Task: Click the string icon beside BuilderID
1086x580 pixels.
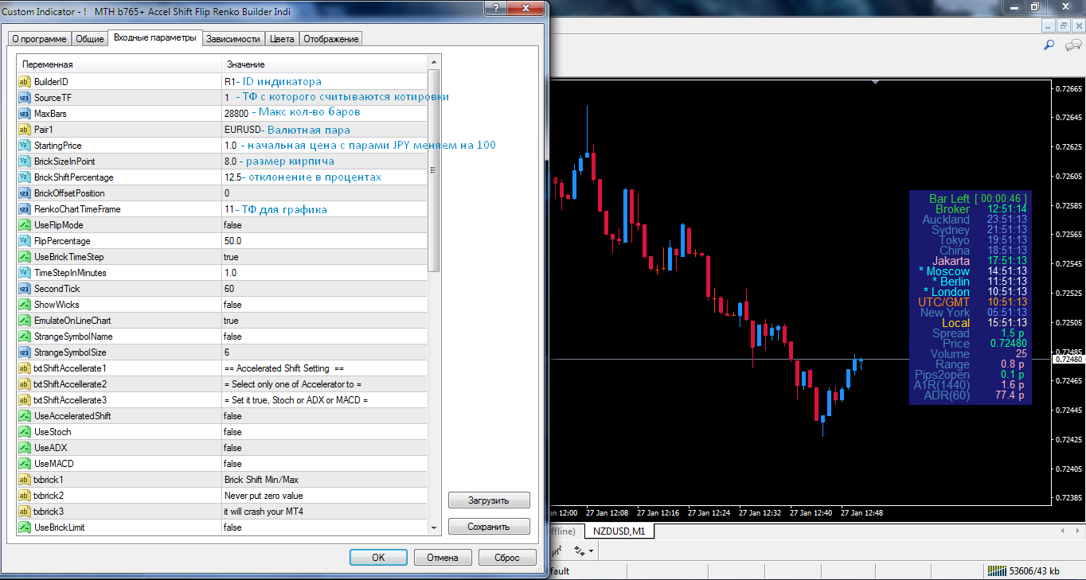Action: pos(24,82)
